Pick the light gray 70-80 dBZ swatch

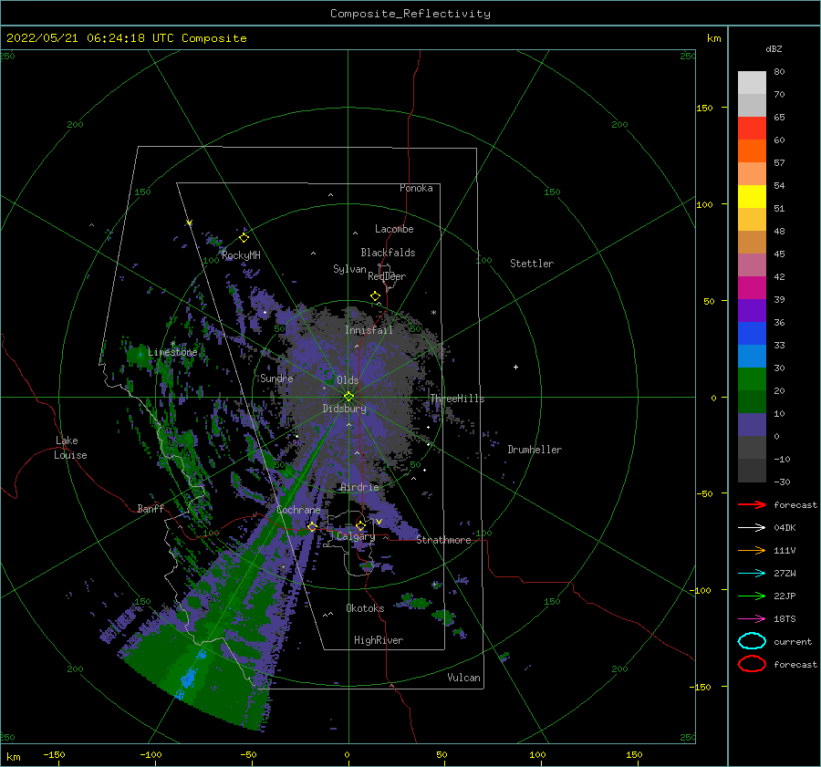pyautogui.click(x=752, y=83)
